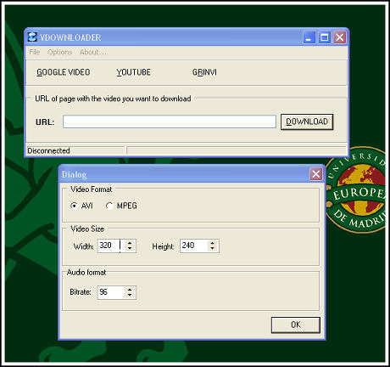Select the AVI video format radio button

[74, 206]
